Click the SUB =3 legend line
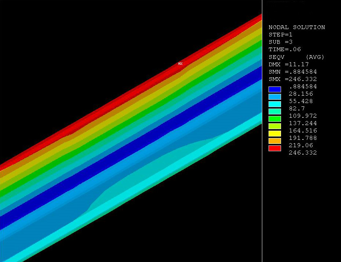This screenshot has height=262, width=341. tap(281, 42)
